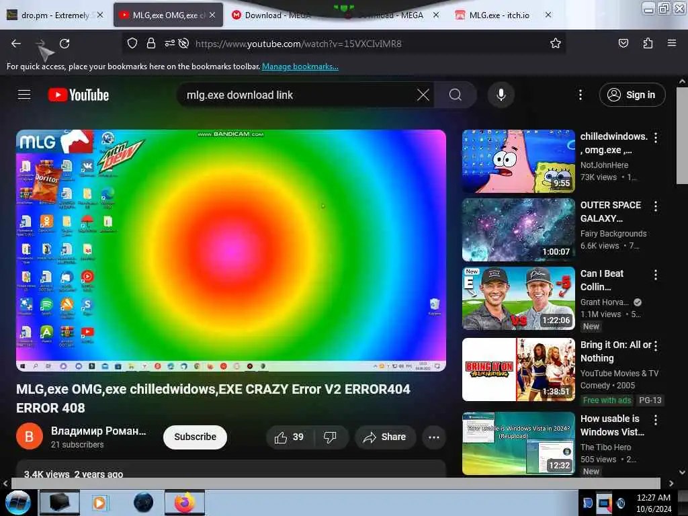The height and width of the screenshot is (516, 688).
Task: Open the Manage bookmarks link
Action: [300, 67]
